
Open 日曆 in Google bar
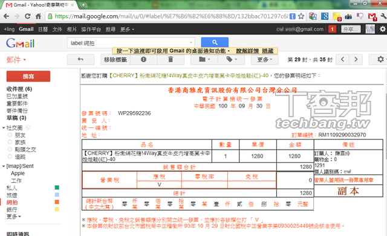(x=43, y=30)
